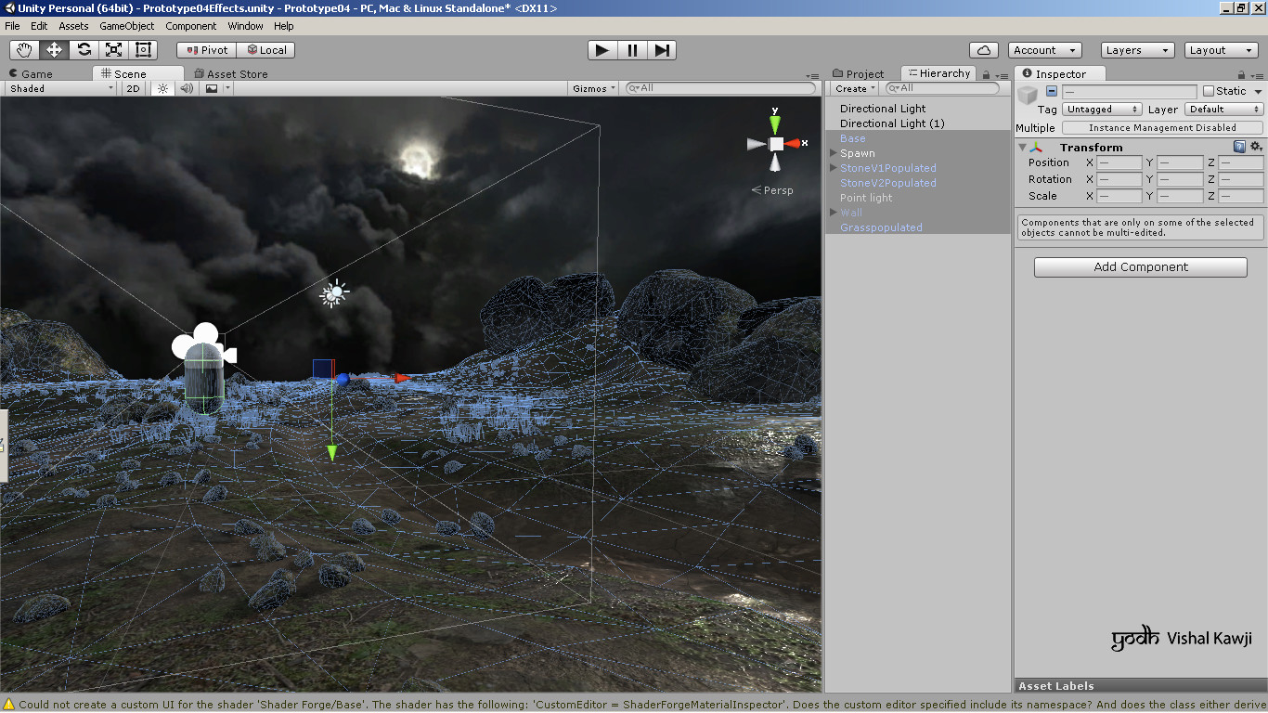This screenshot has width=1268, height=713.
Task: Open the Component menu
Action: (191, 26)
